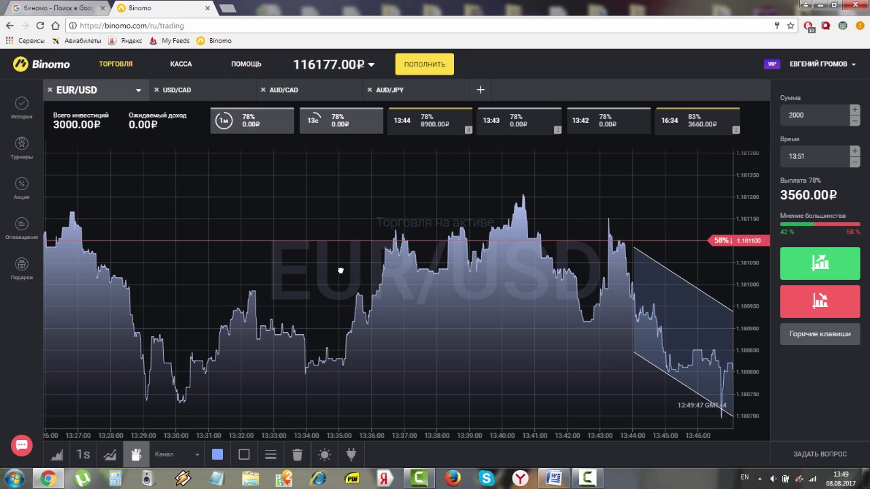
Task: Switch to the USD/CAD tab
Action: (177, 90)
